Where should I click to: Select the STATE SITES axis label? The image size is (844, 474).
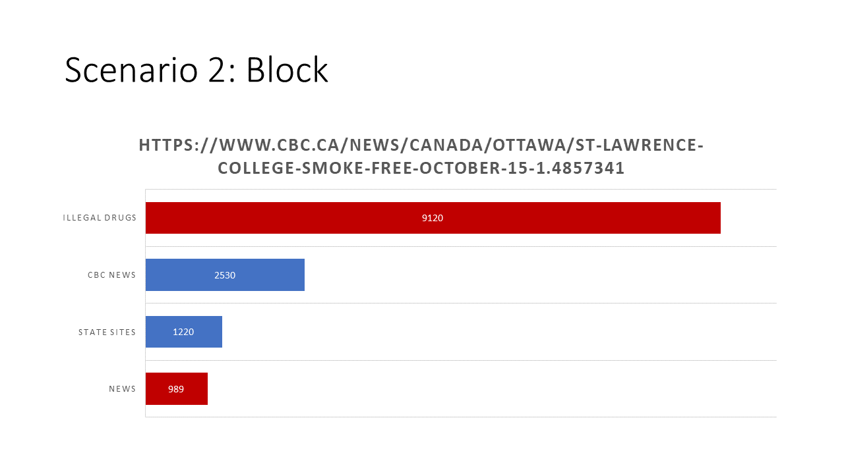click(x=107, y=332)
